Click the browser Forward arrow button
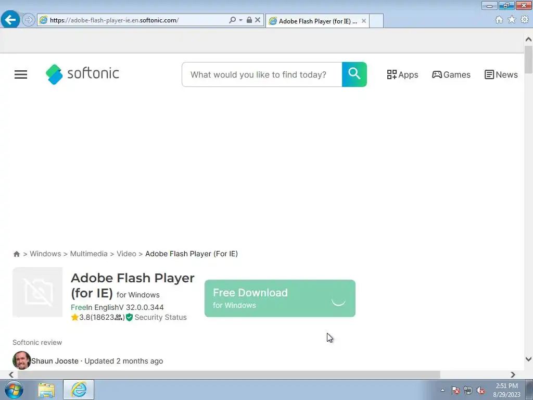This screenshot has height=400, width=533. coord(29,20)
